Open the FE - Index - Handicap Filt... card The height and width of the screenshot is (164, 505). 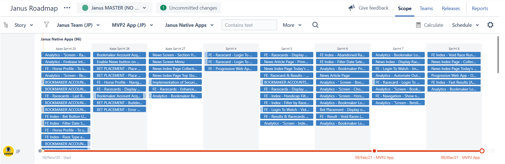[287, 96]
